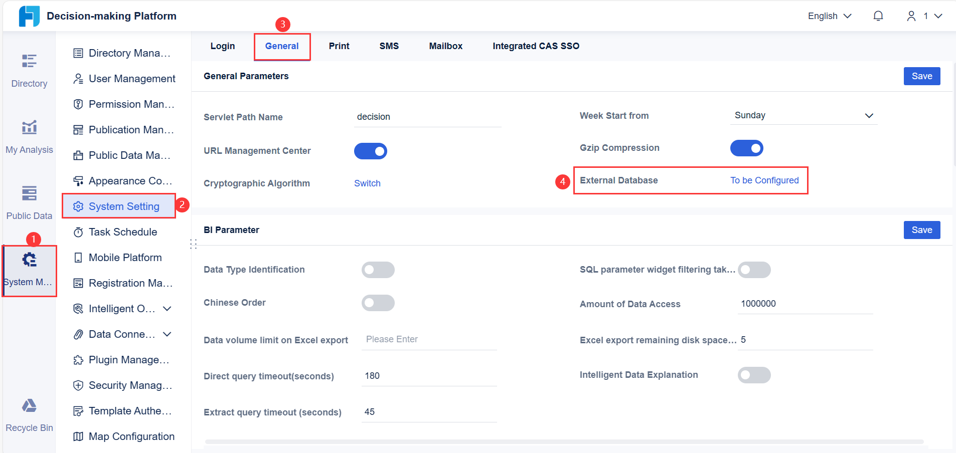This screenshot has width=956, height=453.
Task: Click the Publication Management icon
Action: (78, 129)
